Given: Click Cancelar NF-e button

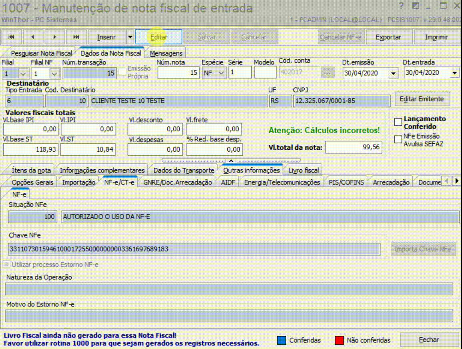Looking at the screenshot, I should pos(340,37).
